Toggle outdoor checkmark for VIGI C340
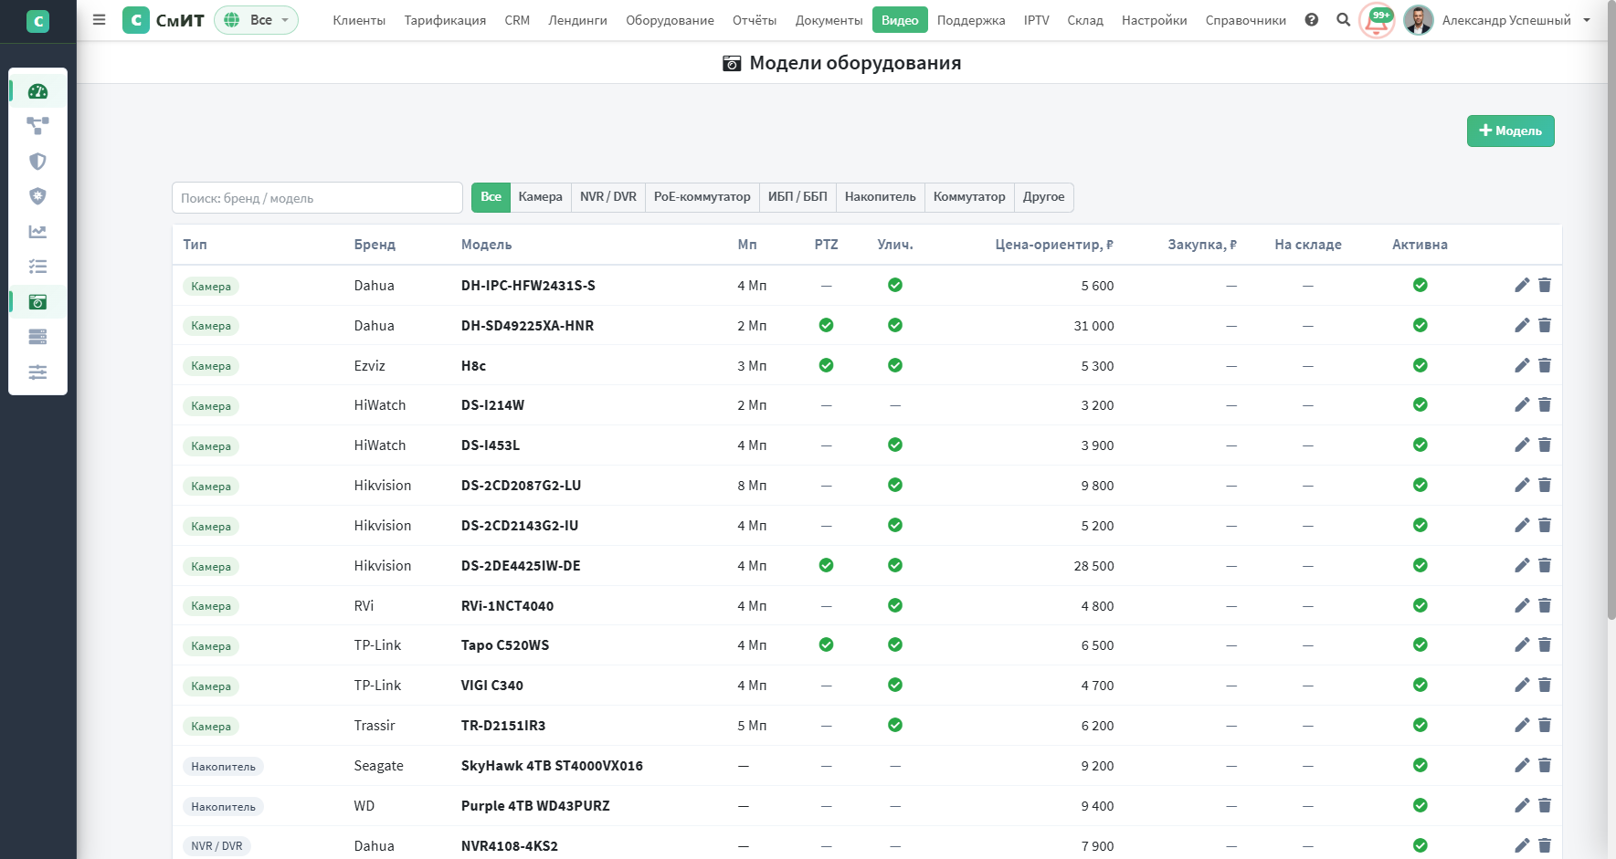This screenshot has height=859, width=1616. 895,685
